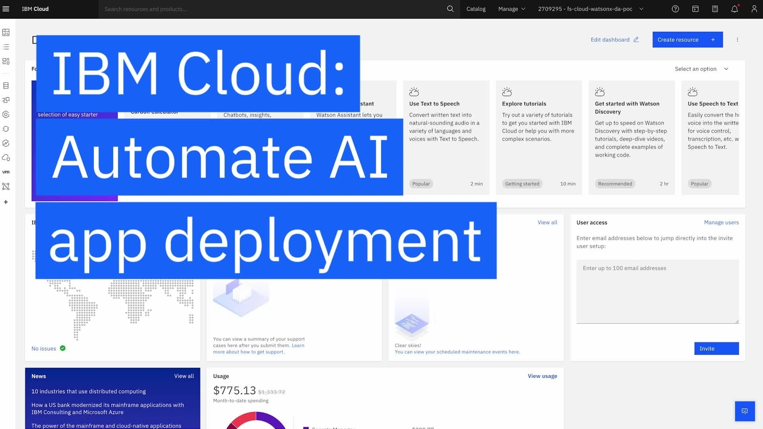This screenshot has height=429, width=763.
Task: Check notifications via the bell icon
Action: pyautogui.click(x=734, y=9)
